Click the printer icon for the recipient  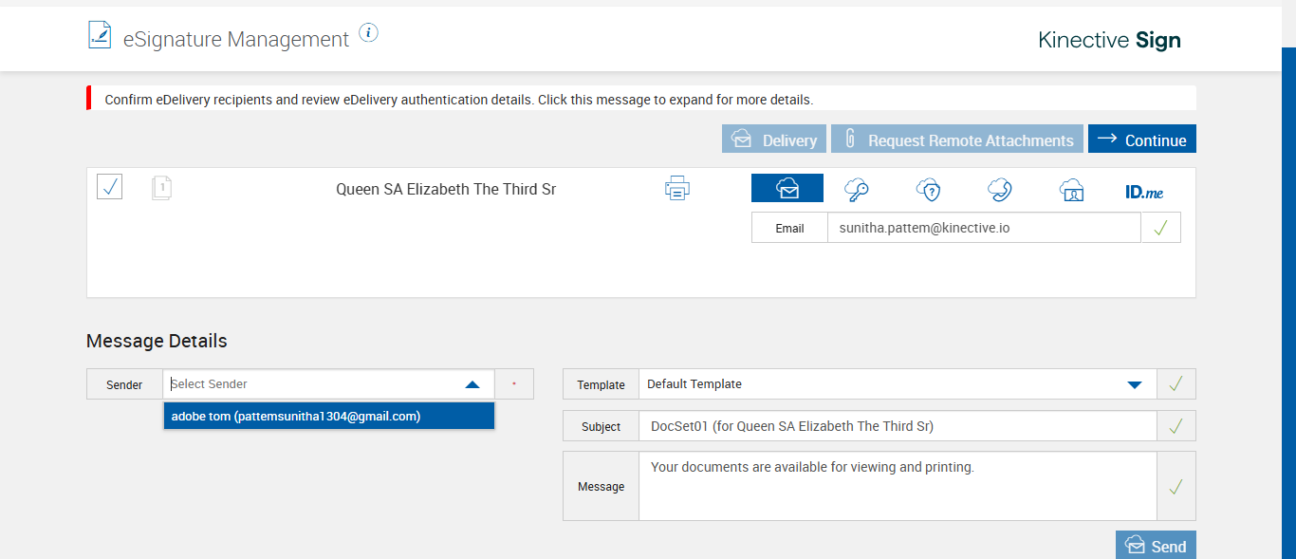pos(676,189)
